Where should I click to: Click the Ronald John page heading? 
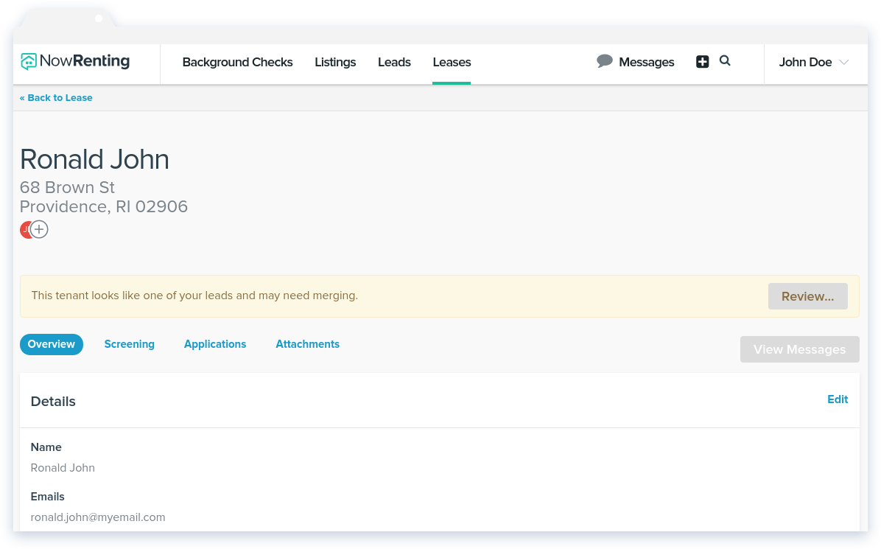point(94,160)
